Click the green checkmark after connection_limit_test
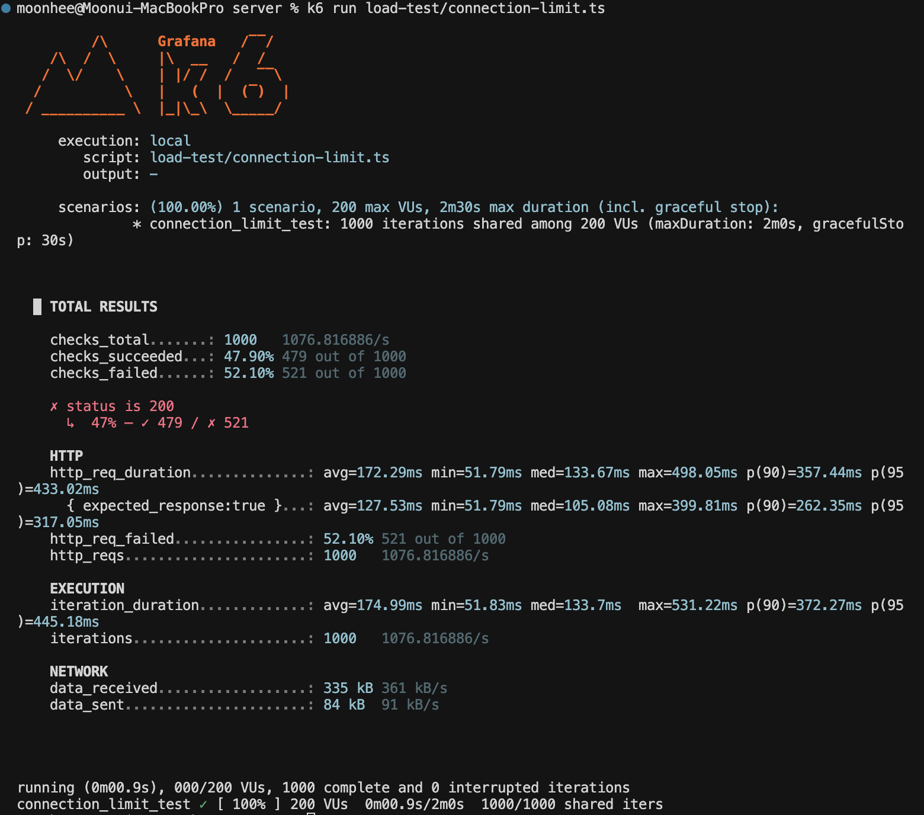Image resolution: width=924 pixels, height=815 pixels. (x=203, y=804)
